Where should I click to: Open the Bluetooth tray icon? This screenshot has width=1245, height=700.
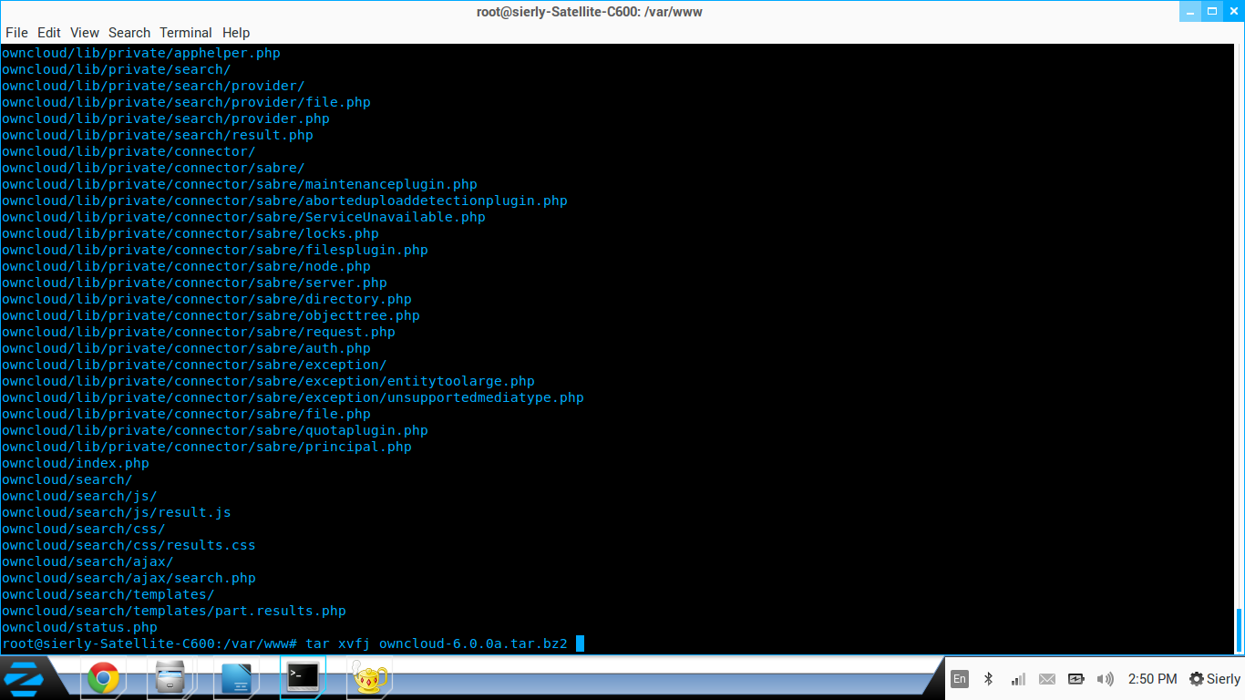(989, 679)
